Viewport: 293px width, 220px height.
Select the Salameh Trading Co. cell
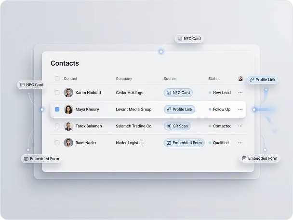[x=134, y=126]
